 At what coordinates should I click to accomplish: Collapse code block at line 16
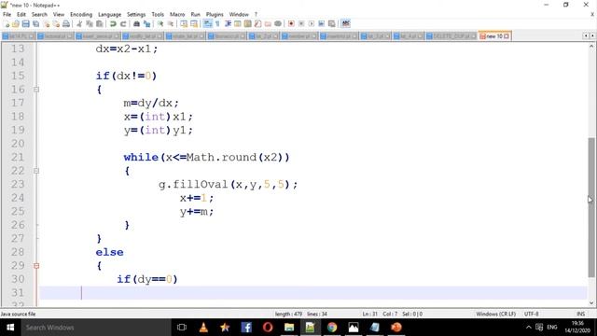(x=36, y=90)
